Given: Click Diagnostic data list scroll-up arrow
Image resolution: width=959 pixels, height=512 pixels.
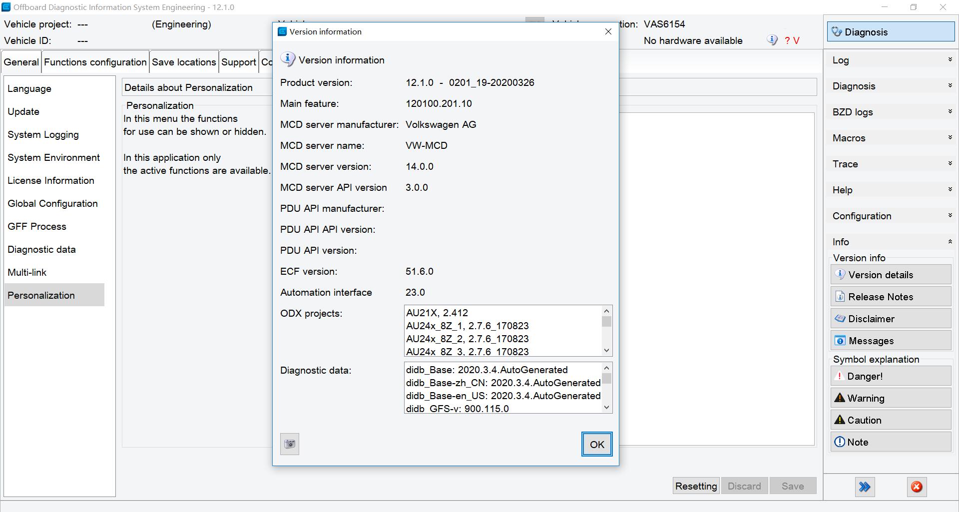Looking at the screenshot, I should tap(606, 368).
